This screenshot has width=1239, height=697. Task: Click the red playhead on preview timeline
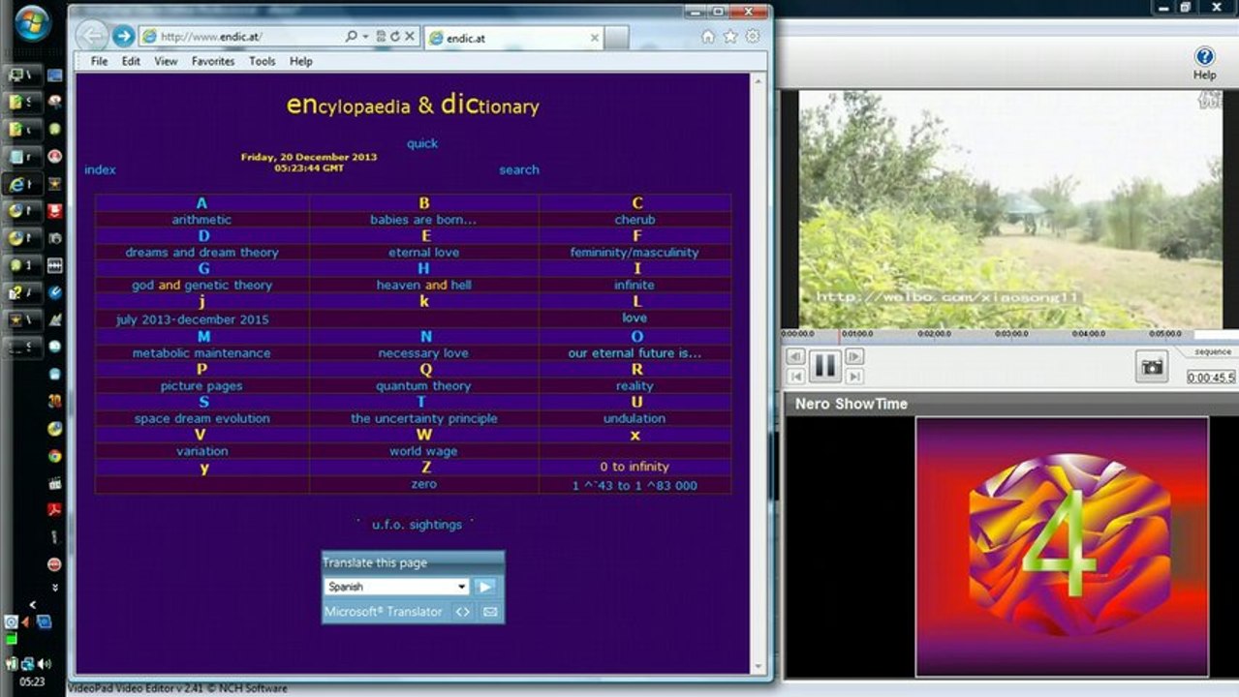pyautogui.click(x=839, y=335)
